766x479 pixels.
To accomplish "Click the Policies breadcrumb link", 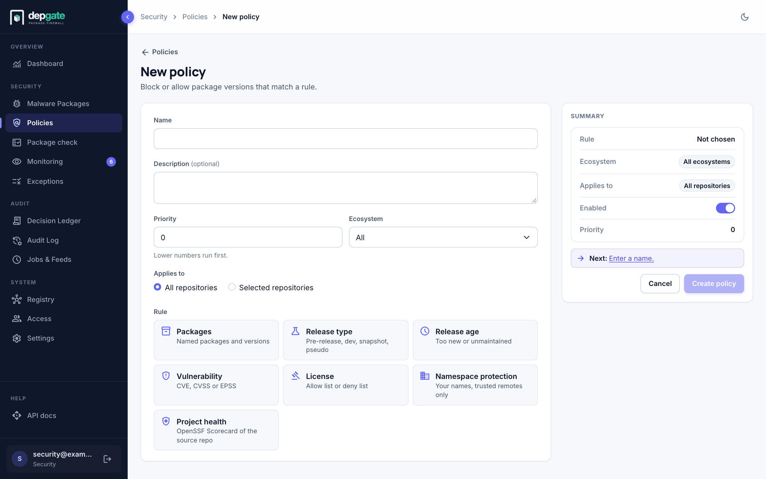I will pos(195,17).
